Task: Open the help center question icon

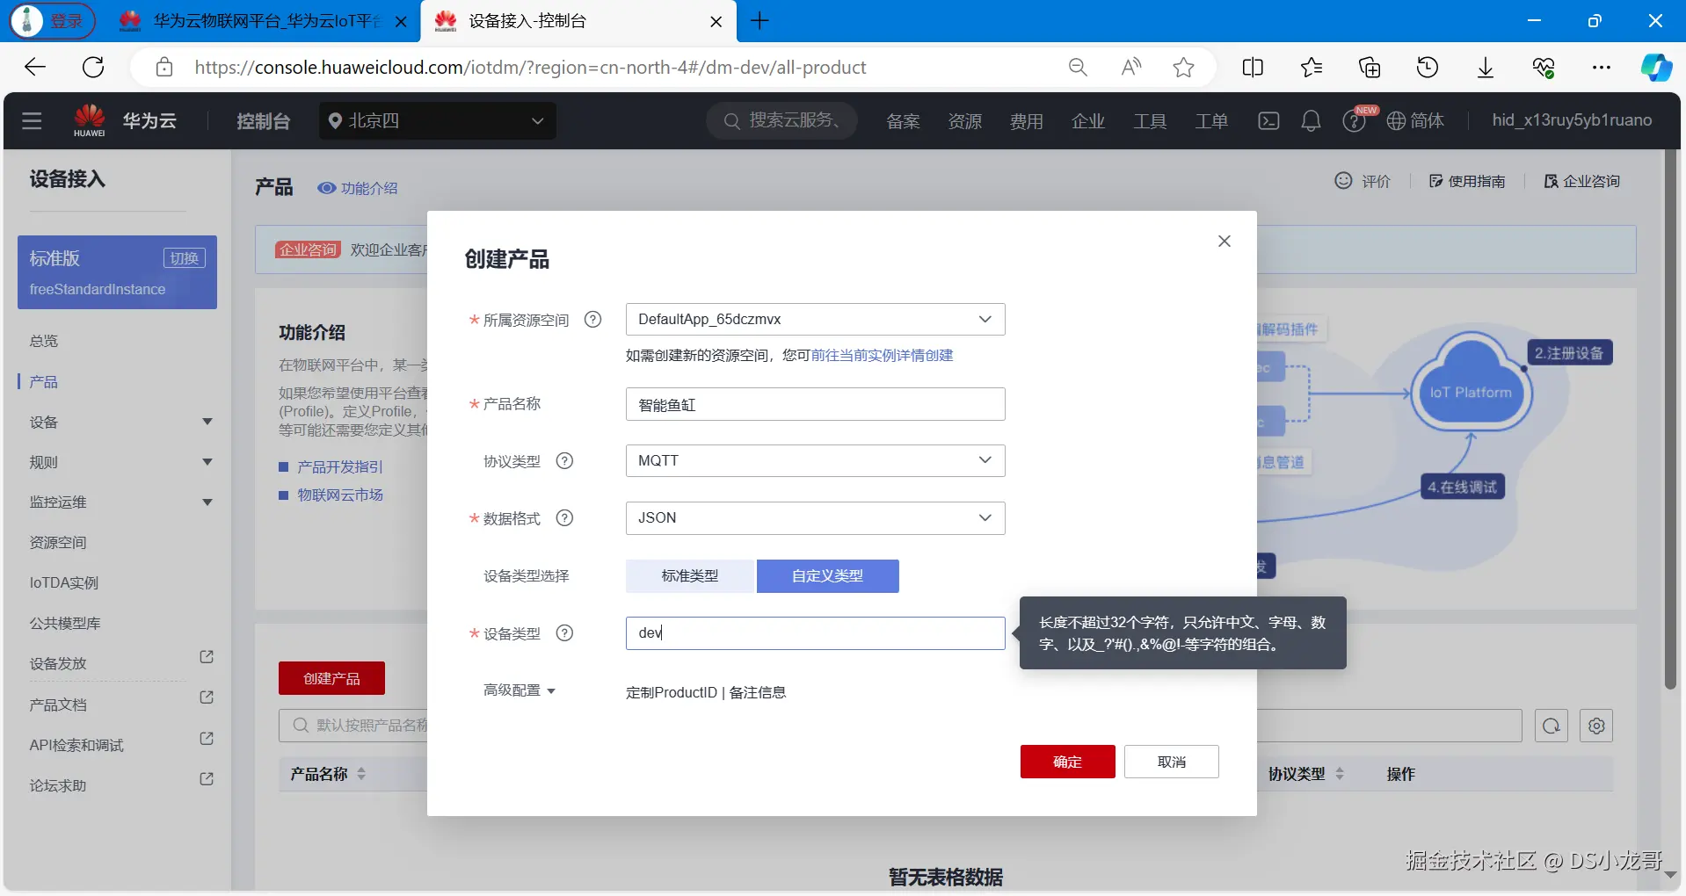Action: click(1354, 121)
